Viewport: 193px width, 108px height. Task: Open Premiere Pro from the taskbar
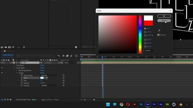pyautogui.click(x=154, y=104)
